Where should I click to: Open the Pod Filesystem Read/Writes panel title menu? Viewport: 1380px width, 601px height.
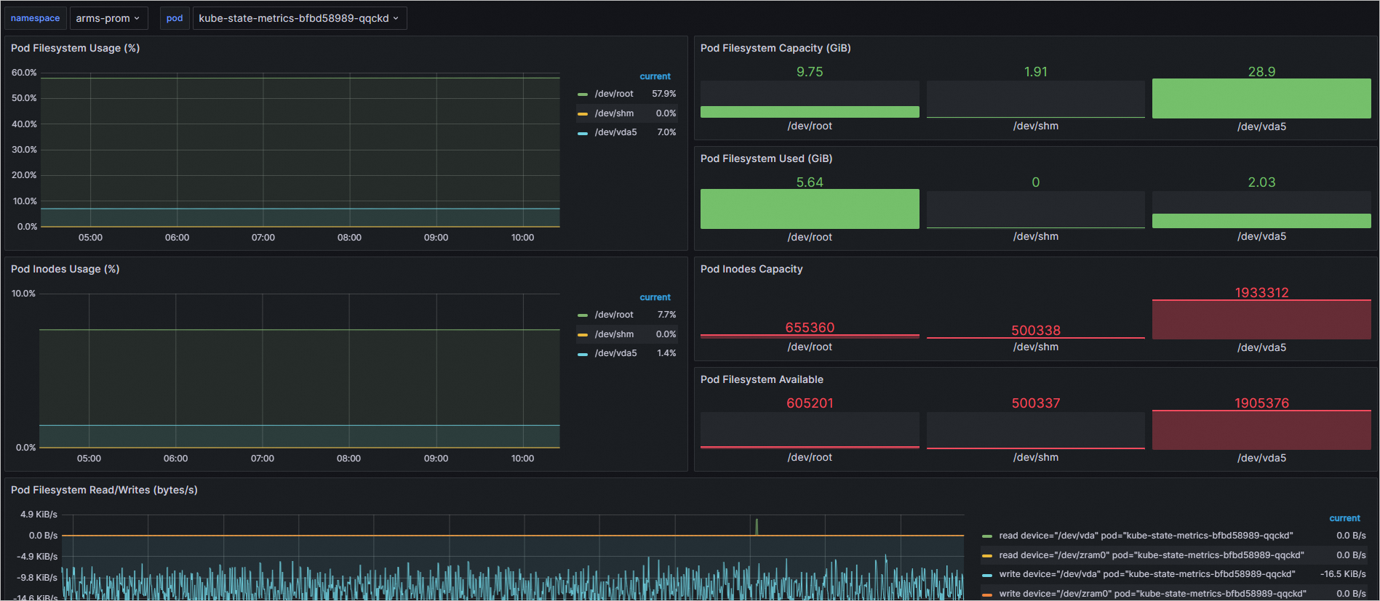point(104,490)
